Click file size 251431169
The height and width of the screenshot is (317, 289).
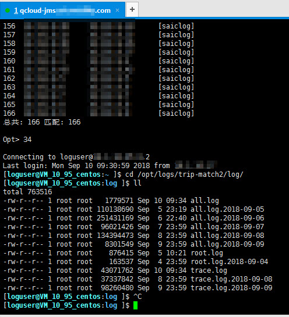[x=115, y=218]
